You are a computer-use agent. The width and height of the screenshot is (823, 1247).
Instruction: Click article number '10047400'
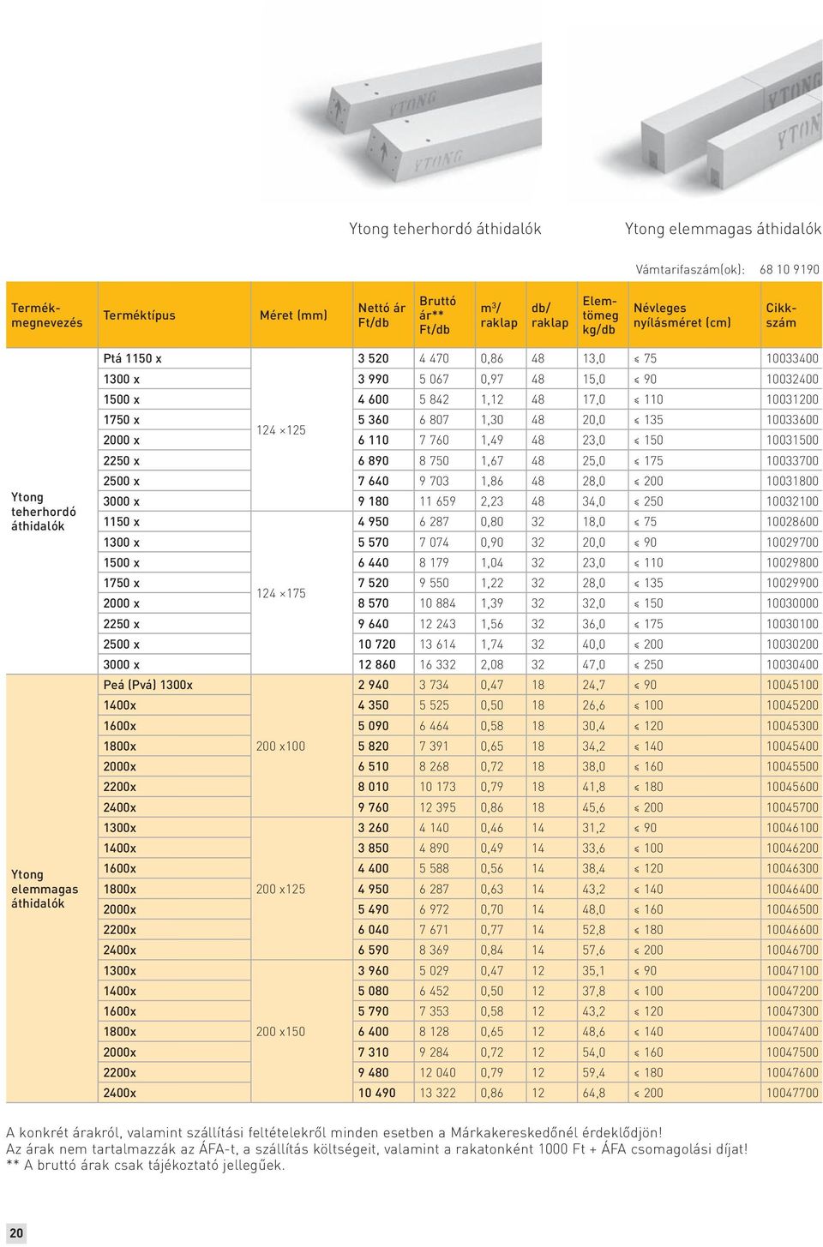coord(792,1032)
